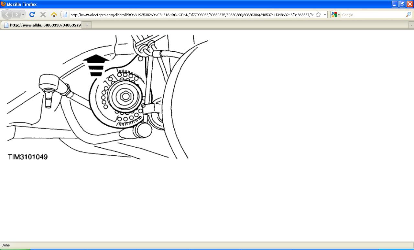The width and height of the screenshot is (414, 250).
Task: Select the alldatapro URL address field
Action: (192, 15)
